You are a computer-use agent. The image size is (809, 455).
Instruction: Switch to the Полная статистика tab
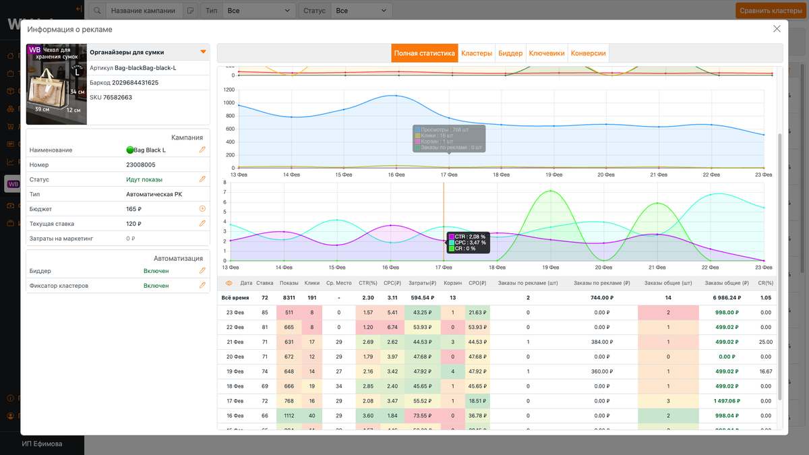coord(425,53)
